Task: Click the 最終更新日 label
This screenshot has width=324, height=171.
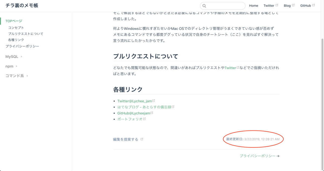Action: click(x=235, y=139)
